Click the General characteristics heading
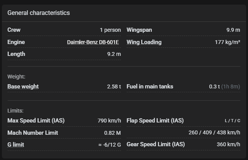This screenshot has width=248, height=160. point(39,13)
